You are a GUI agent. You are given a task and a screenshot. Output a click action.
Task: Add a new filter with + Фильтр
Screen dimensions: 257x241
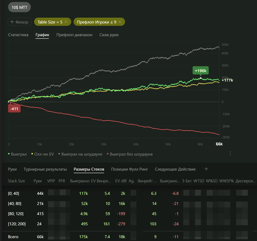tap(19, 22)
